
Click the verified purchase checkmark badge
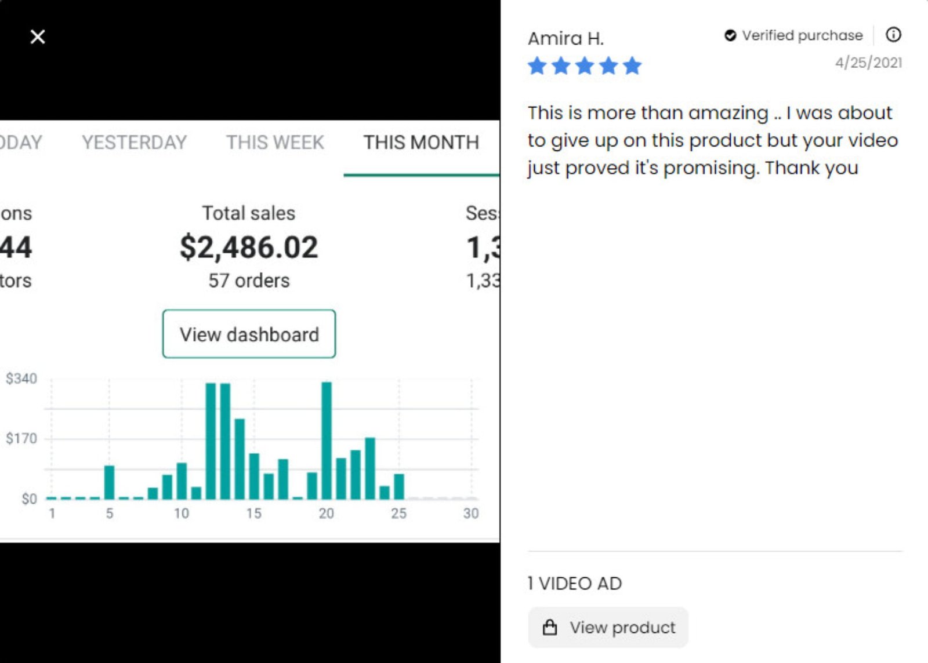[730, 35]
